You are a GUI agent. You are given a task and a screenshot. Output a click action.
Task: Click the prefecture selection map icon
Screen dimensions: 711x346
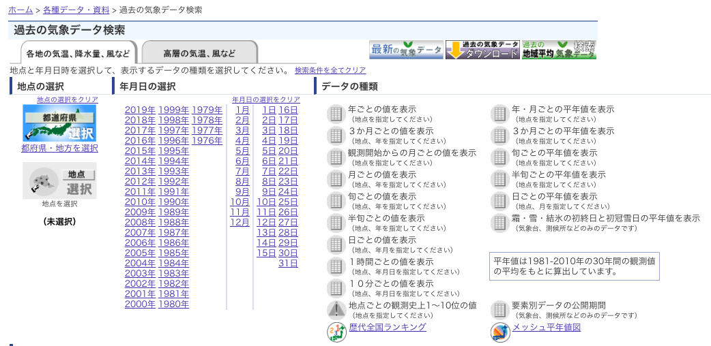59,123
